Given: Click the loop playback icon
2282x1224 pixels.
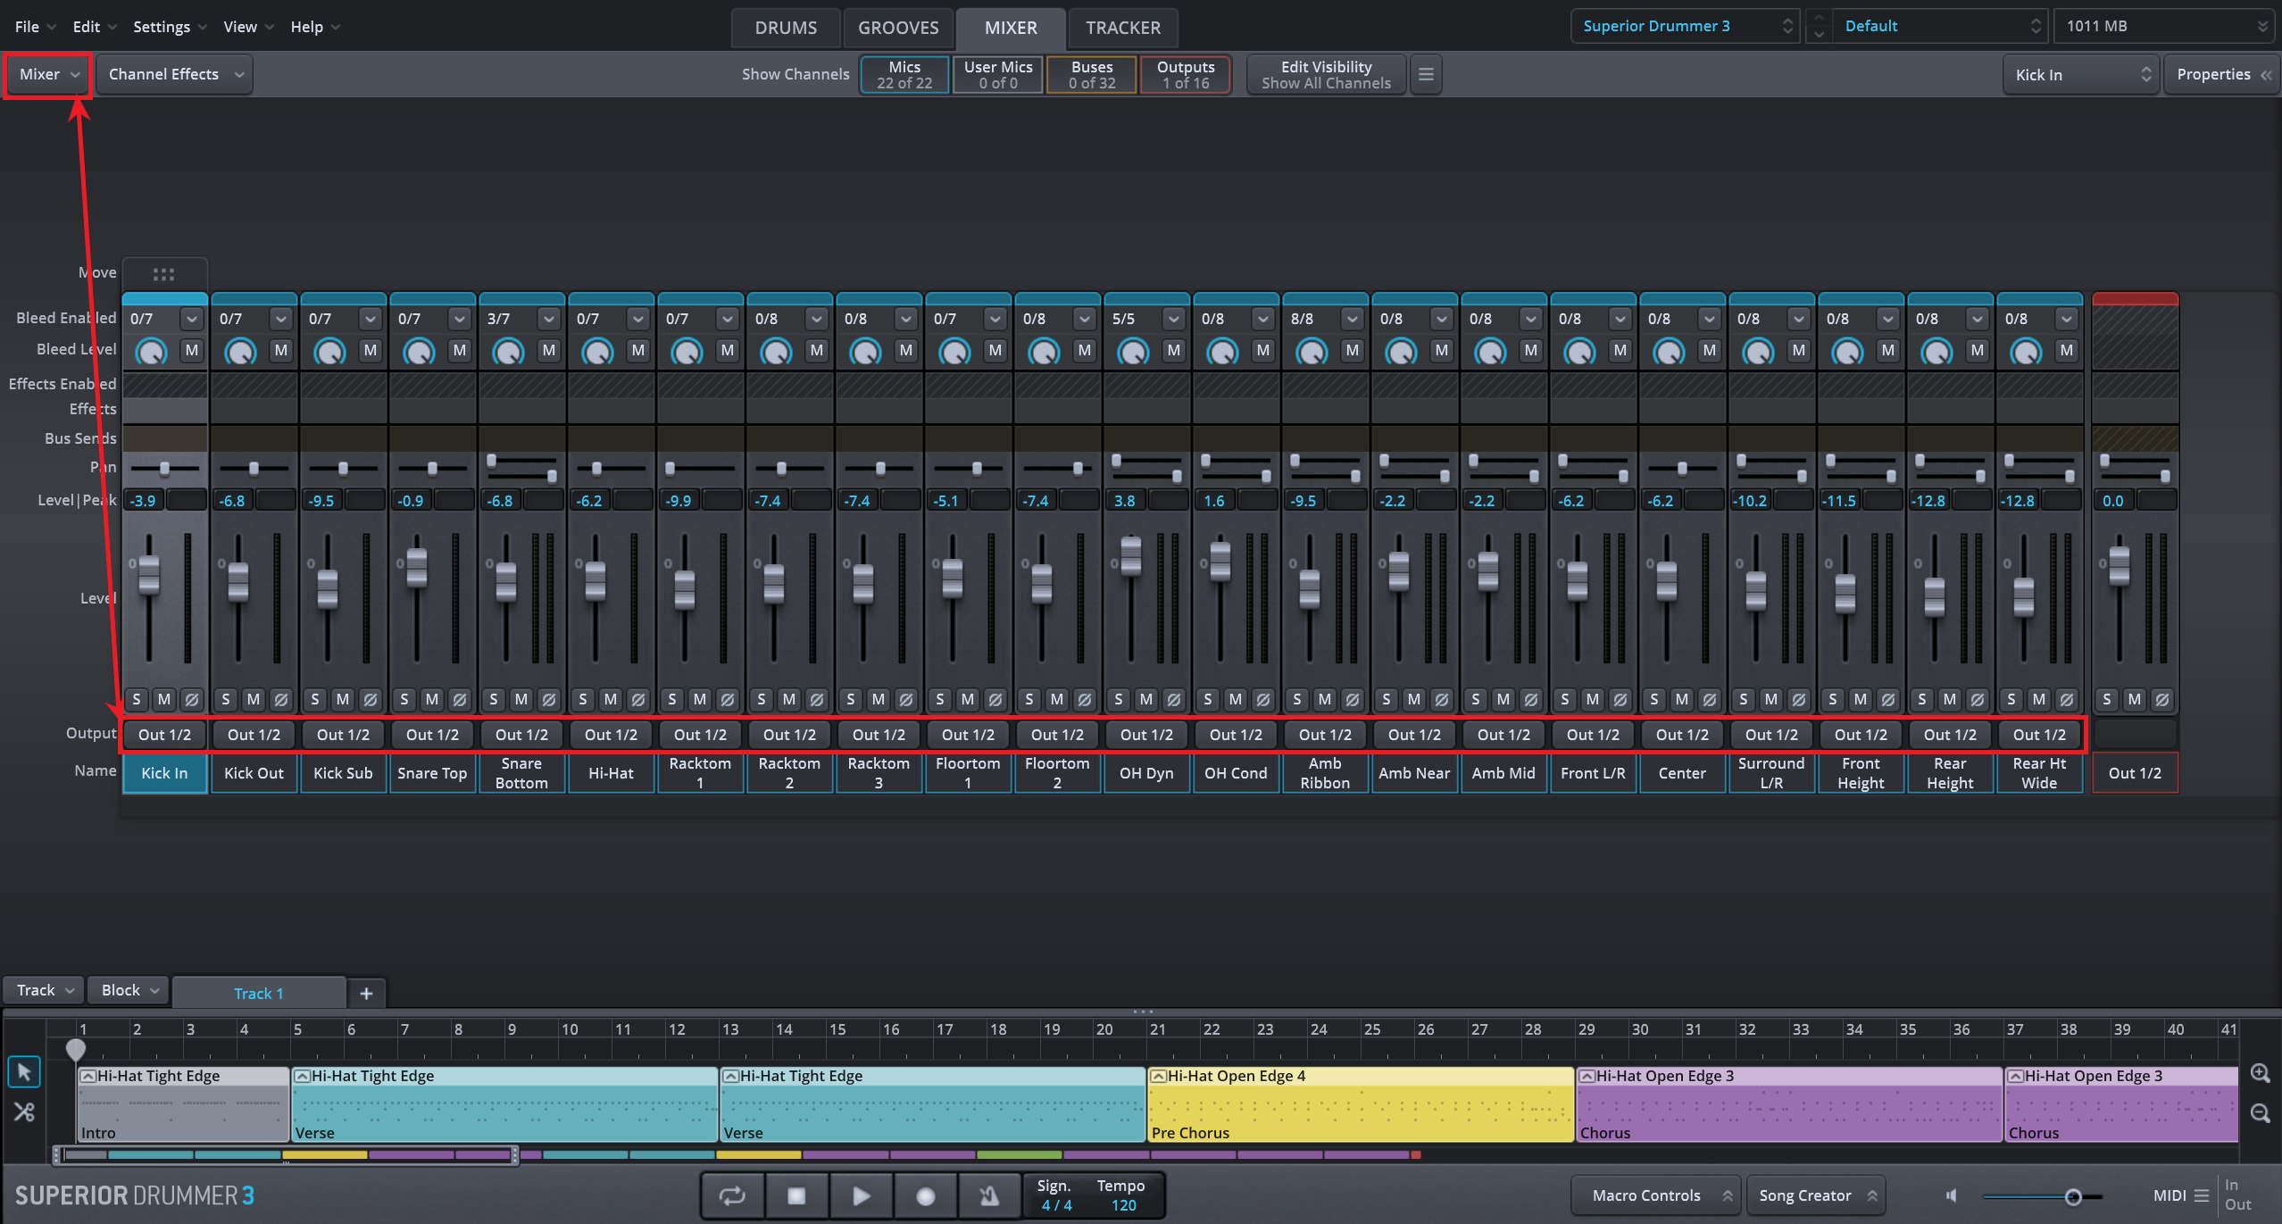Looking at the screenshot, I should 732,1195.
